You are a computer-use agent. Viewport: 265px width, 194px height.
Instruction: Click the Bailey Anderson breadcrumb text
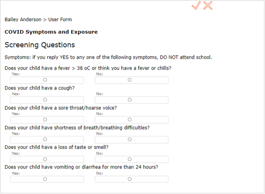coord(23,20)
